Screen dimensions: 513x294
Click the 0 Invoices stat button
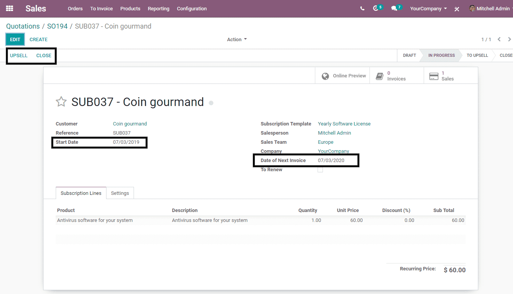coord(397,76)
